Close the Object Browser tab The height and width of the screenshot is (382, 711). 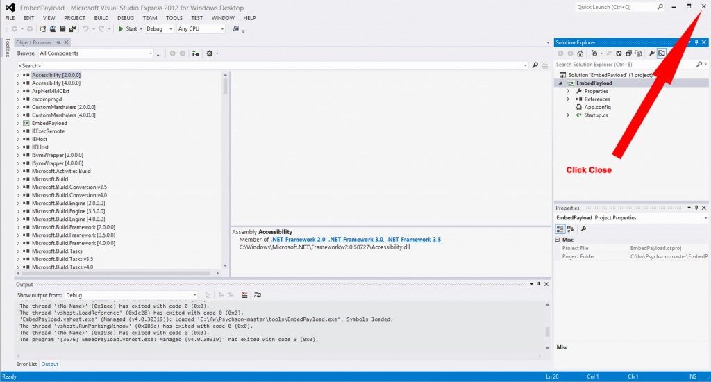click(66, 42)
